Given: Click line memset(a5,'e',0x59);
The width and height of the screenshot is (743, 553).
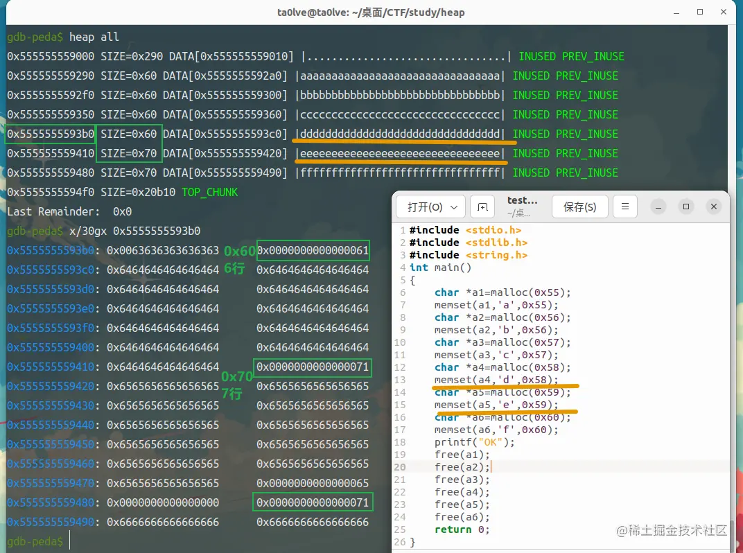Looking at the screenshot, I should [496, 405].
